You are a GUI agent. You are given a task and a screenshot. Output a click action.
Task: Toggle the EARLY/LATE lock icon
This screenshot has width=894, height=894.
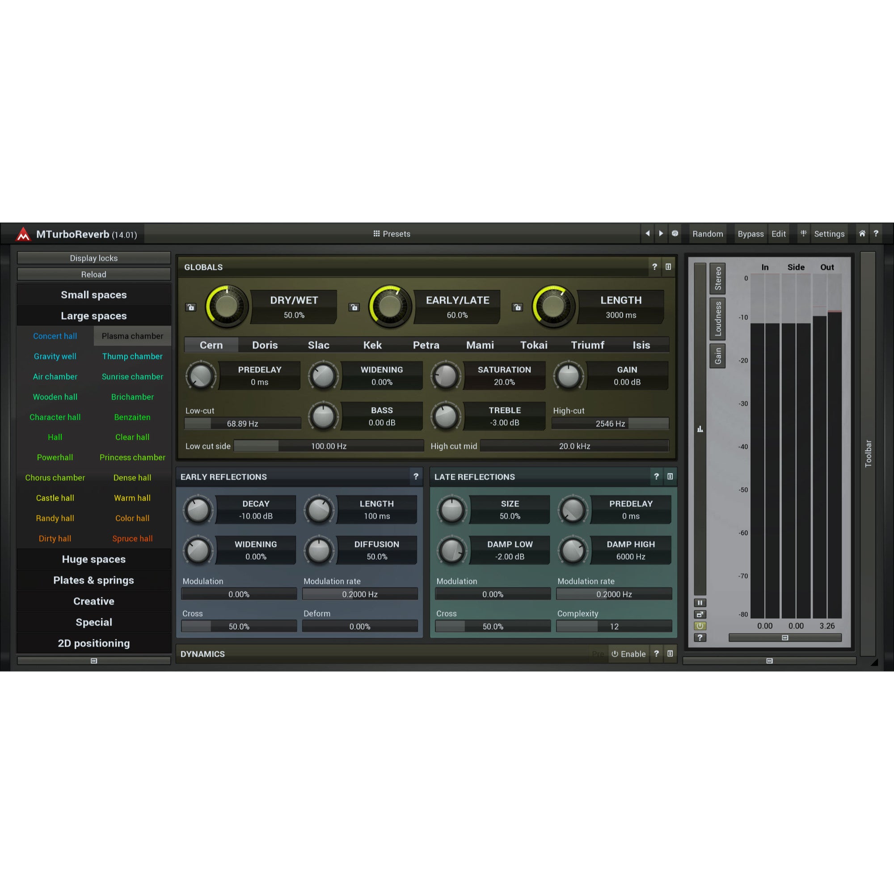[x=354, y=307]
